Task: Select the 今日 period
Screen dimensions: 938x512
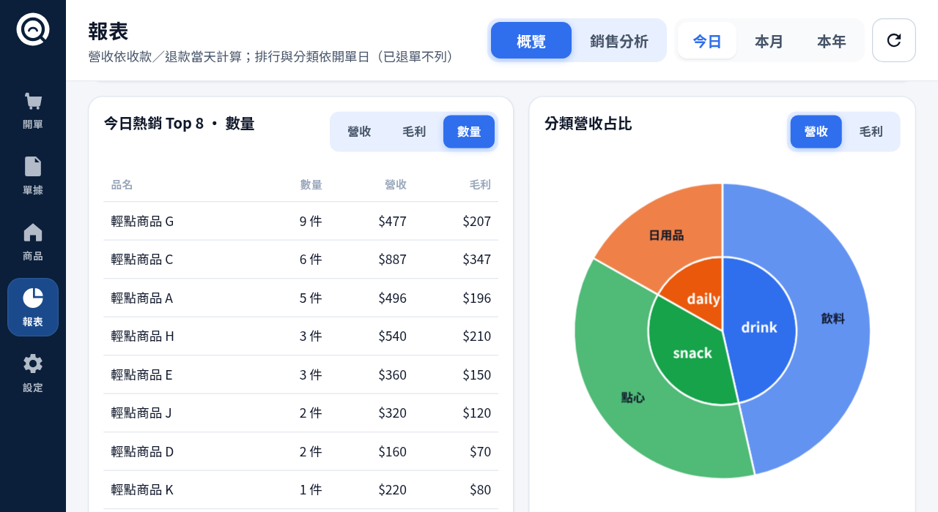Action: tap(707, 40)
